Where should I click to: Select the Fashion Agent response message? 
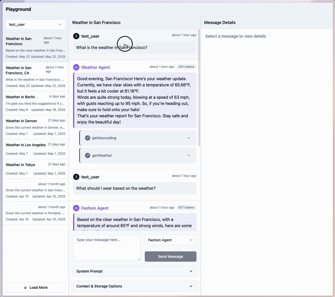pyautogui.click(x=135, y=222)
